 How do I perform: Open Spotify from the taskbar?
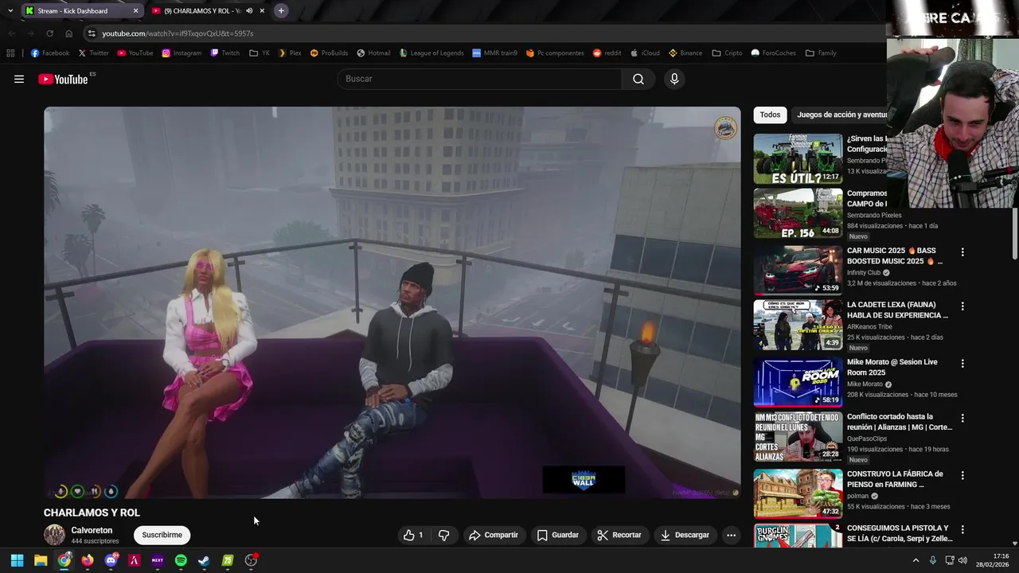(181, 560)
